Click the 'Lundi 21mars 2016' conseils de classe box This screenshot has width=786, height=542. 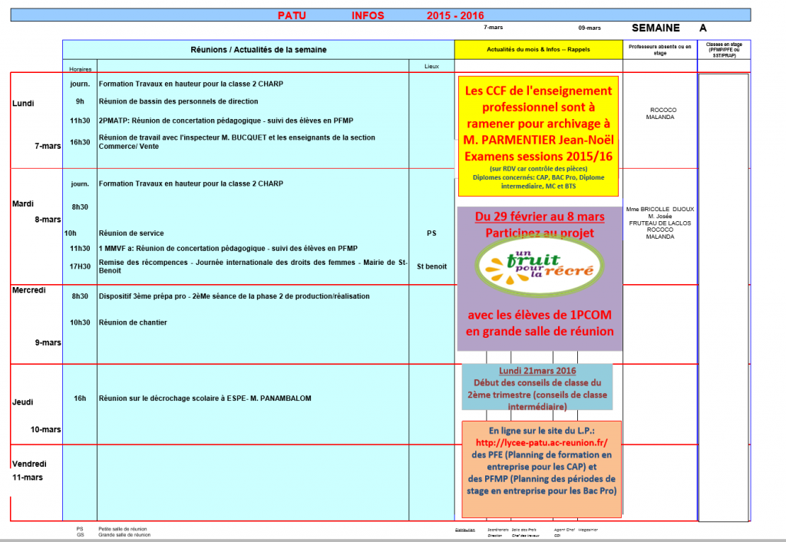(x=537, y=388)
